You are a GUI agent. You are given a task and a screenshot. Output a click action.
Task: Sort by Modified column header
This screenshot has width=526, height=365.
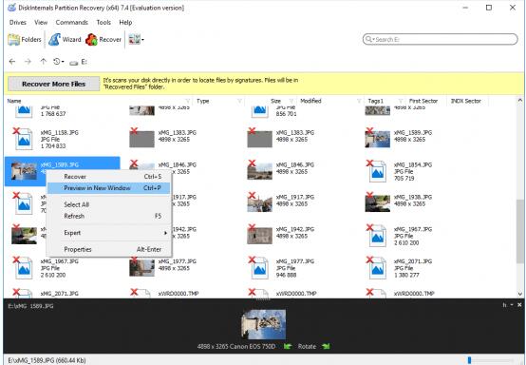[x=310, y=101]
